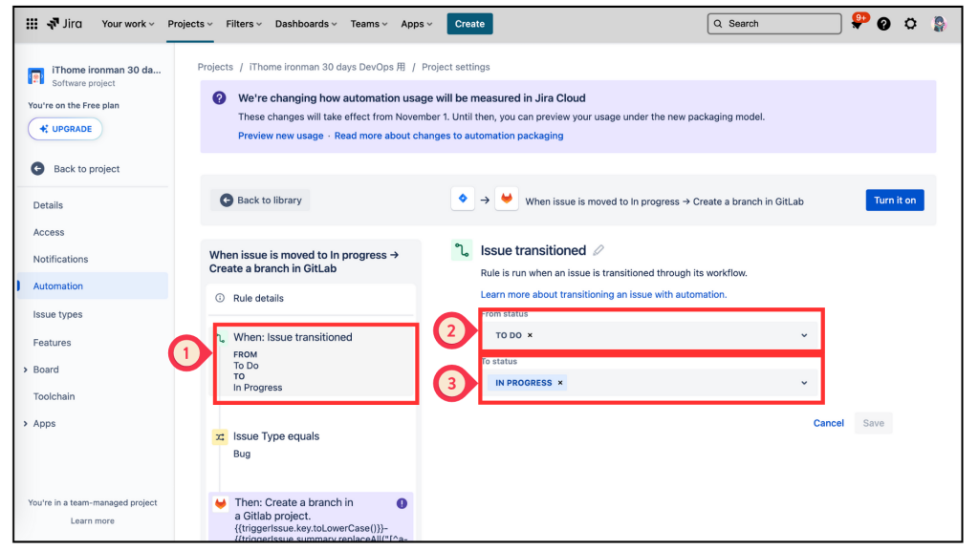Open the Filters menu
Screen dimensions: 979x550
tap(244, 24)
